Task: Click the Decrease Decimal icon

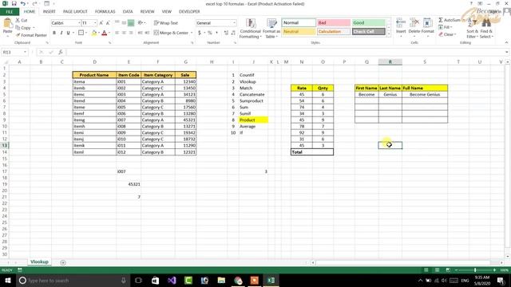Action: click(233, 33)
